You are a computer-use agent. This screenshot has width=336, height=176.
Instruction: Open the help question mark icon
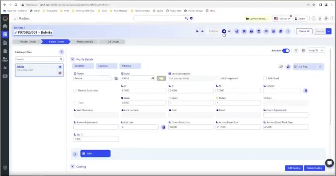point(332,19)
